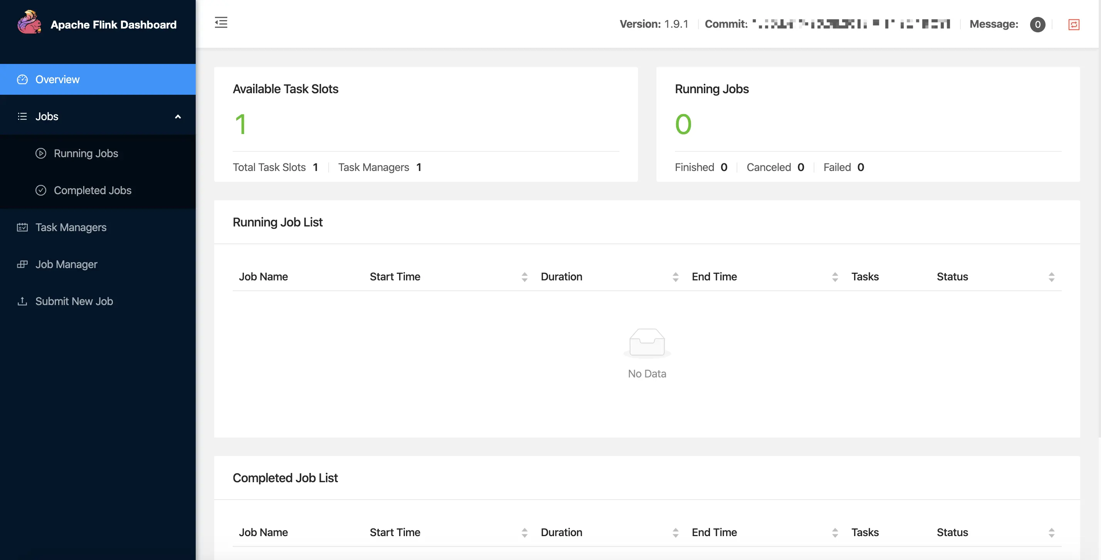Viewport: 1101px width, 560px height.
Task: Toggle Status sorting in Running Job List
Action: pos(1052,277)
